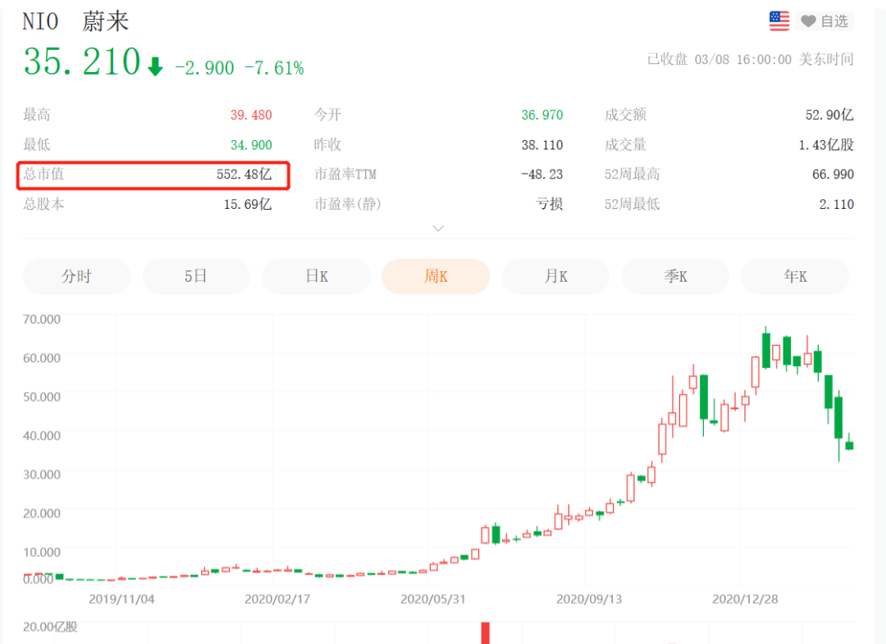The height and width of the screenshot is (644, 886).
Task: Toggle the heart 自选 favorite button
Action: click(824, 21)
